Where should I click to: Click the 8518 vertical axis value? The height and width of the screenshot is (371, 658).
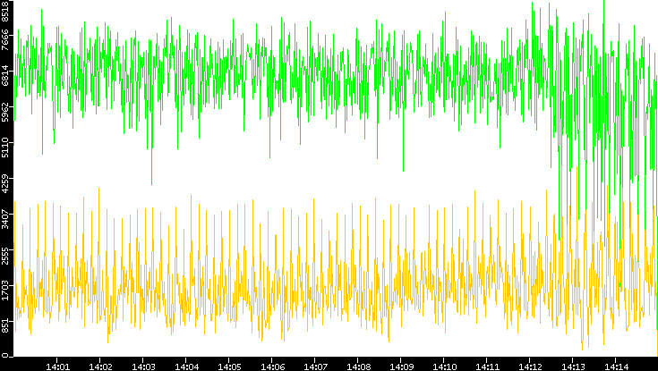pyautogui.click(x=5, y=11)
